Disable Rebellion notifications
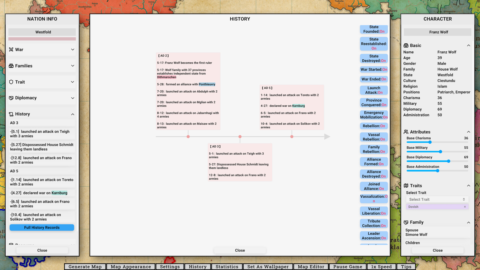This screenshot has height=270, width=480. pos(374,126)
